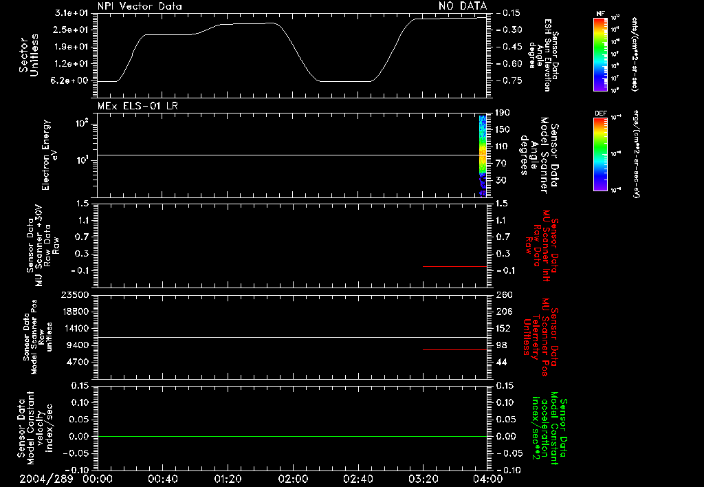
Task: Click the NF color scale bar
Action: pos(601,54)
